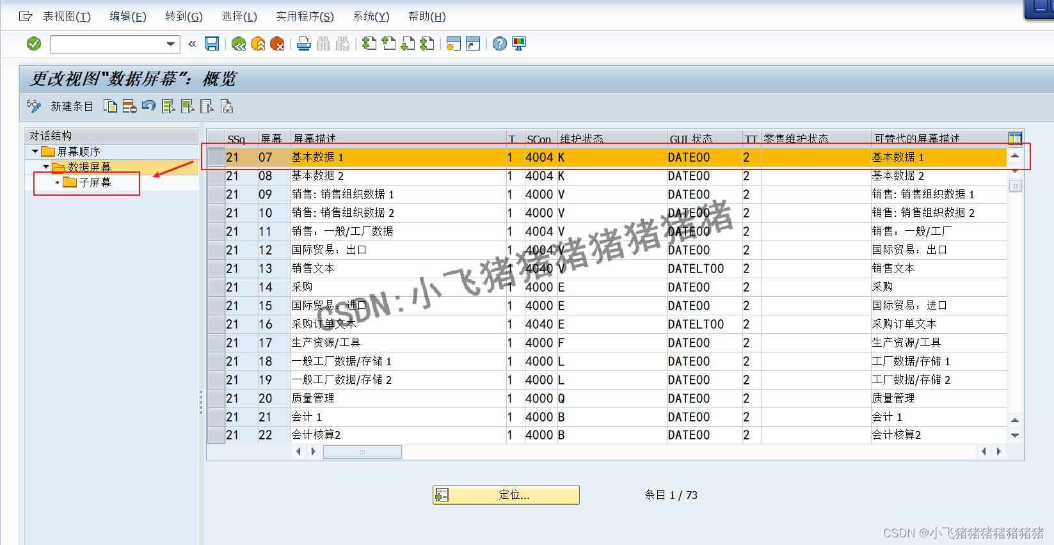This screenshot has width=1054, height=545.
Task: Click the Next Page icon
Action: [x=408, y=43]
